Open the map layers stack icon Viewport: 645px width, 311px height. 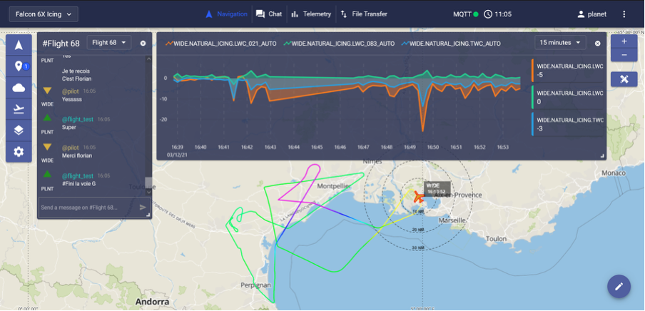(x=19, y=131)
